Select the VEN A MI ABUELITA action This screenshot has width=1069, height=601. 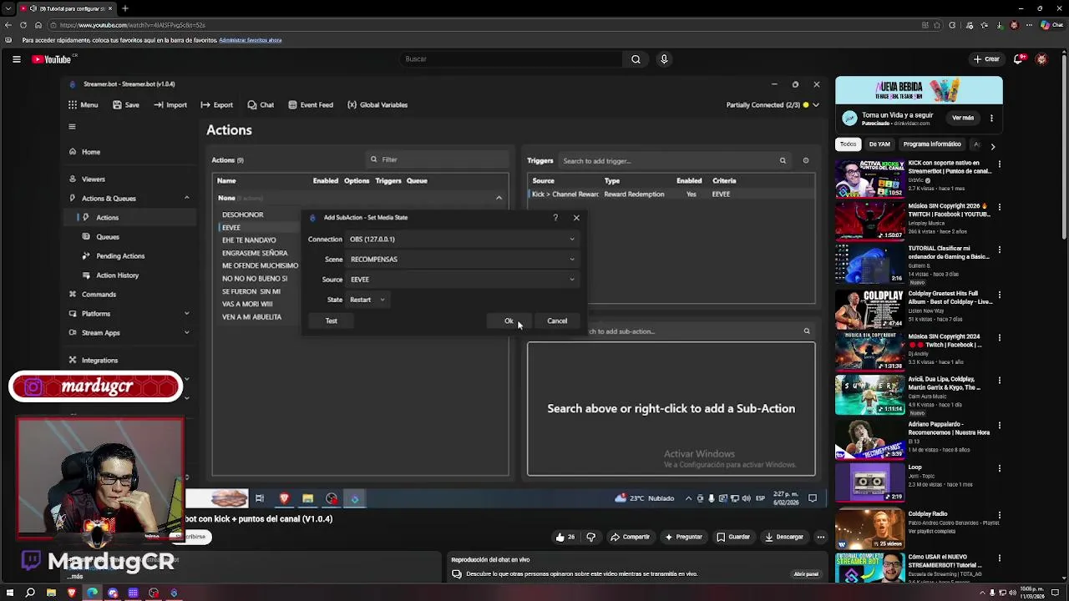pos(251,317)
